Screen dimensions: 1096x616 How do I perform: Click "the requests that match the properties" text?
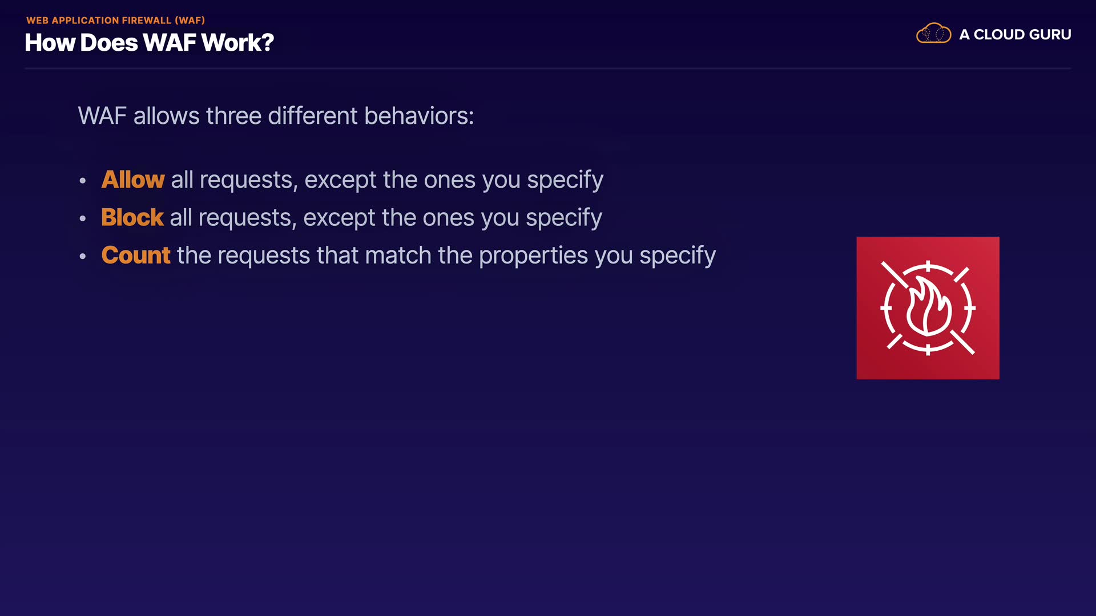pyautogui.click(x=382, y=255)
